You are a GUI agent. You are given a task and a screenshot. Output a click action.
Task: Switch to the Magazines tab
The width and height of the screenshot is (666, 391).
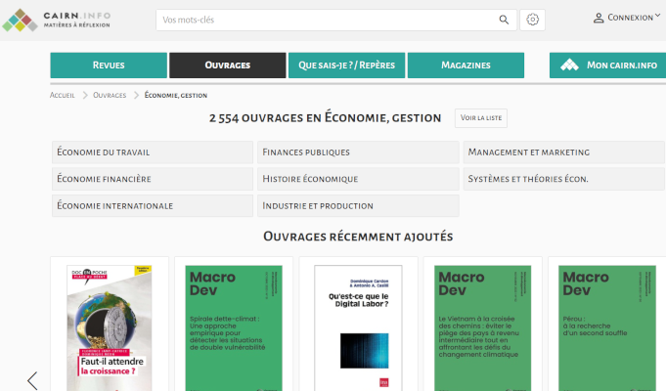point(466,65)
